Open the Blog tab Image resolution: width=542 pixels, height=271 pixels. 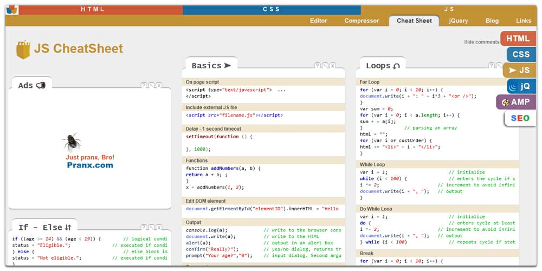(492, 21)
